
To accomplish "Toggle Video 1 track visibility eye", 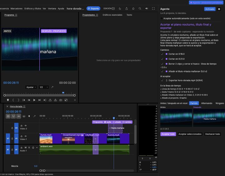I will [26, 136].
